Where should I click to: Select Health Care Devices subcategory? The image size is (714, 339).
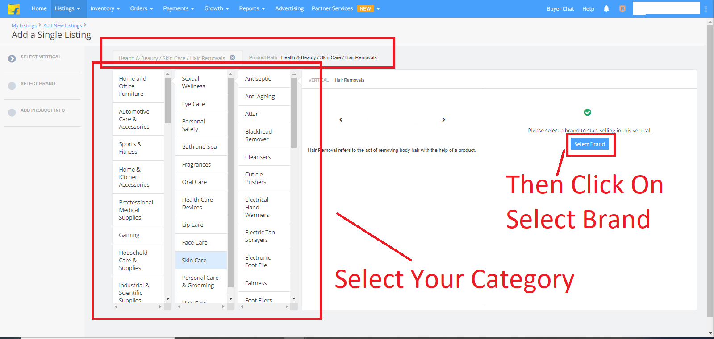201,204
